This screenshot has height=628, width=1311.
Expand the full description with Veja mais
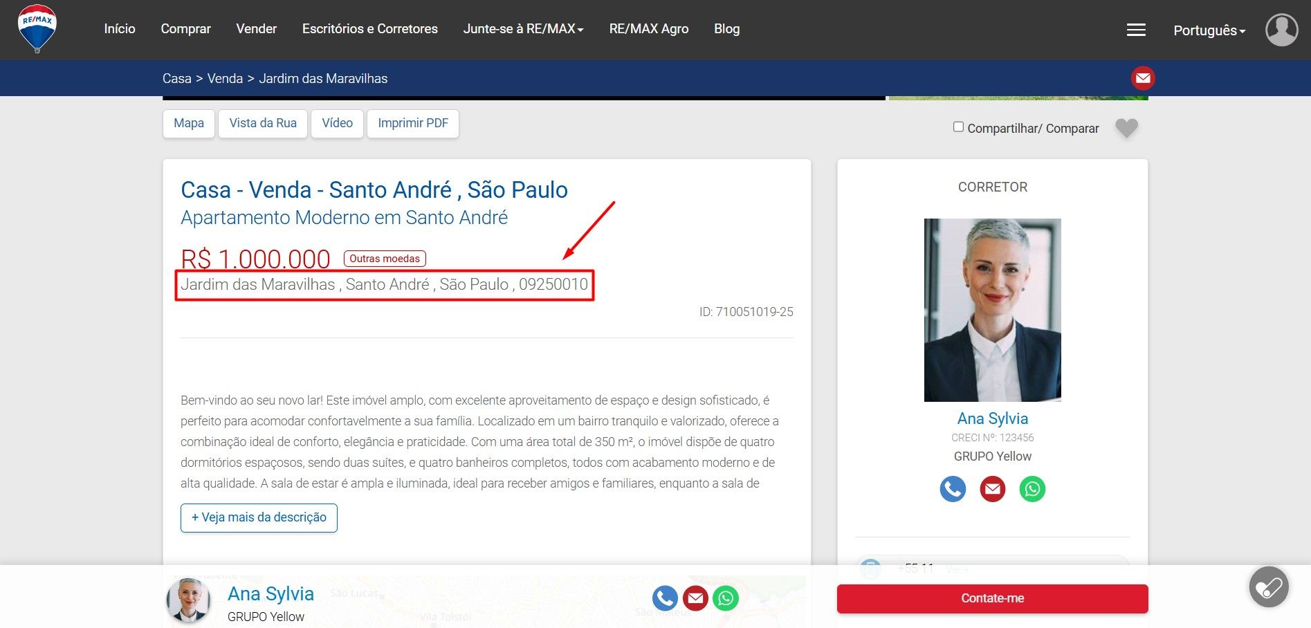(259, 517)
